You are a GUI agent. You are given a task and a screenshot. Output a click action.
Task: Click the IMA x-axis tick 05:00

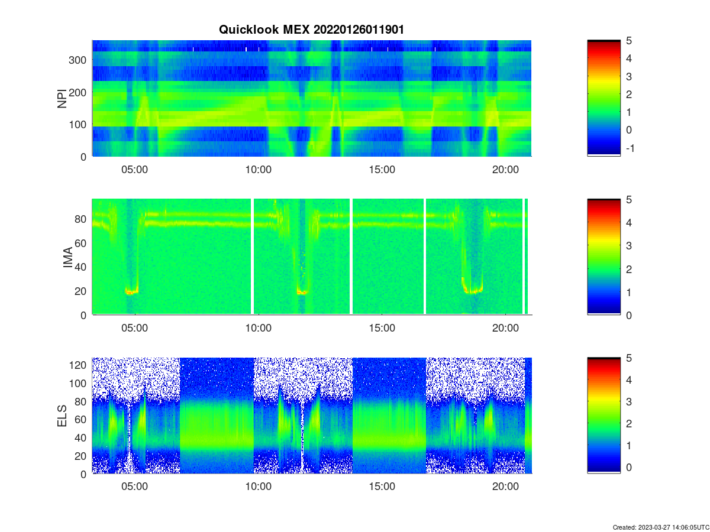pos(135,327)
